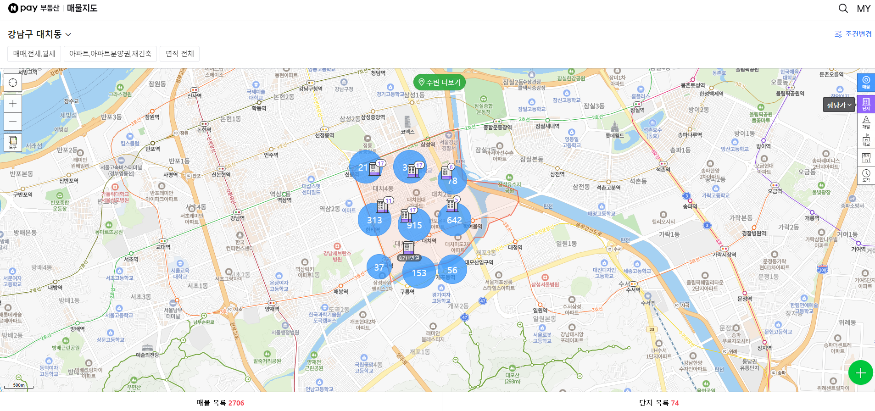Click the 삼성서울병원 map label
This screenshot has width=875, height=411.
(x=545, y=284)
